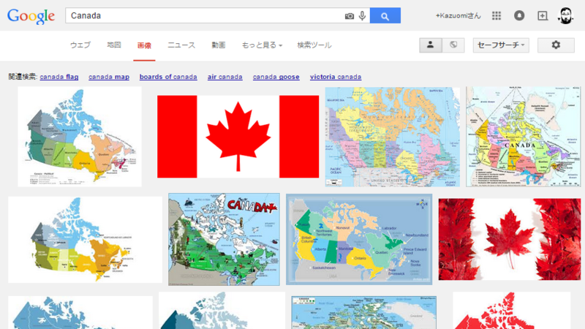Open the cartoon CANADA illustrated map
585x329 pixels.
point(224,240)
